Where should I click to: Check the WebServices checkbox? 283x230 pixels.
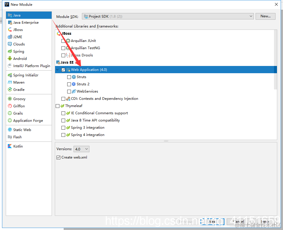point(69,91)
